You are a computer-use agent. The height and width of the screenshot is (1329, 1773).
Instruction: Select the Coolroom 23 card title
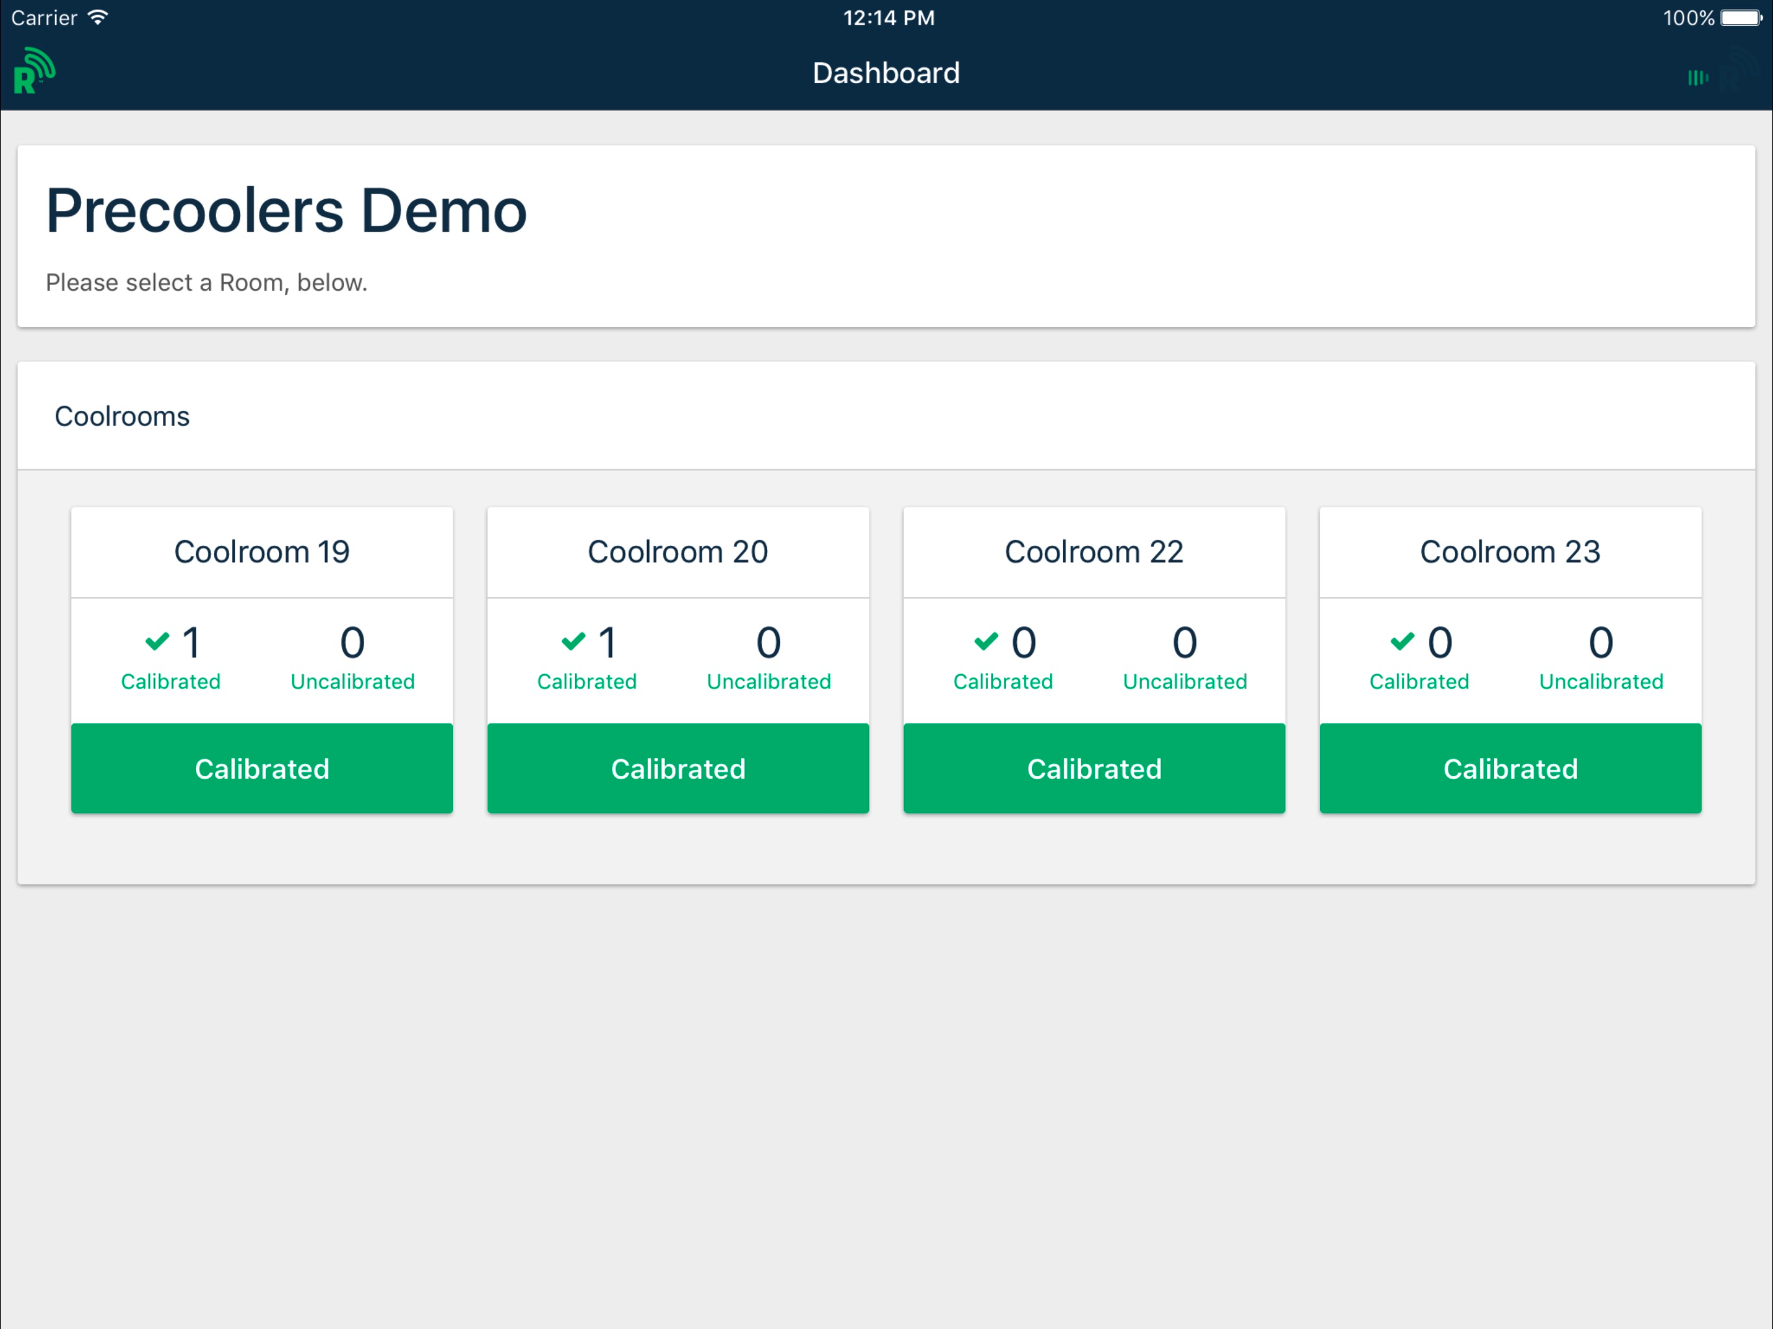pos(1510,552)
